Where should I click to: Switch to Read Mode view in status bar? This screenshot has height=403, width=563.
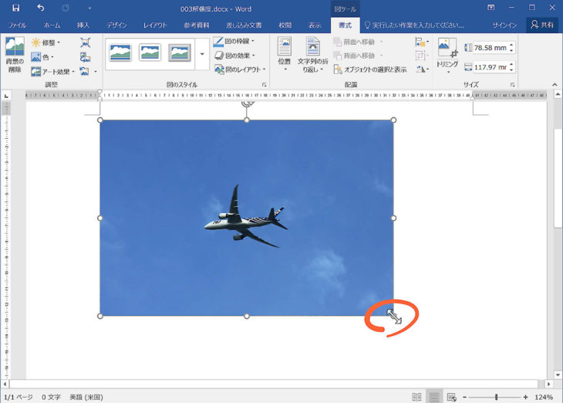417,397
